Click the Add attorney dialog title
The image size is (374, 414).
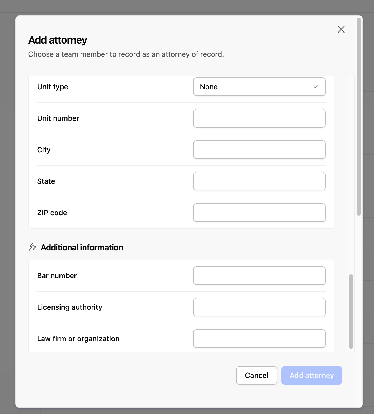point(58,40)
